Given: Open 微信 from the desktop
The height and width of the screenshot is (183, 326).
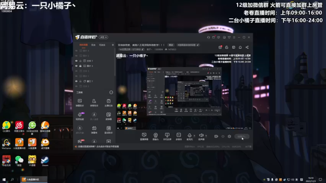Looking at the screenshot, I should pos(19,161).
